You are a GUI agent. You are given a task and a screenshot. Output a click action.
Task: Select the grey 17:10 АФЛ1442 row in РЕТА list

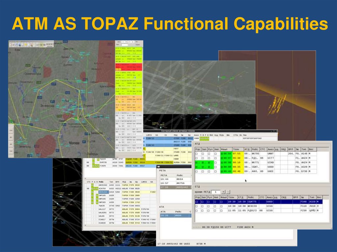175,187
